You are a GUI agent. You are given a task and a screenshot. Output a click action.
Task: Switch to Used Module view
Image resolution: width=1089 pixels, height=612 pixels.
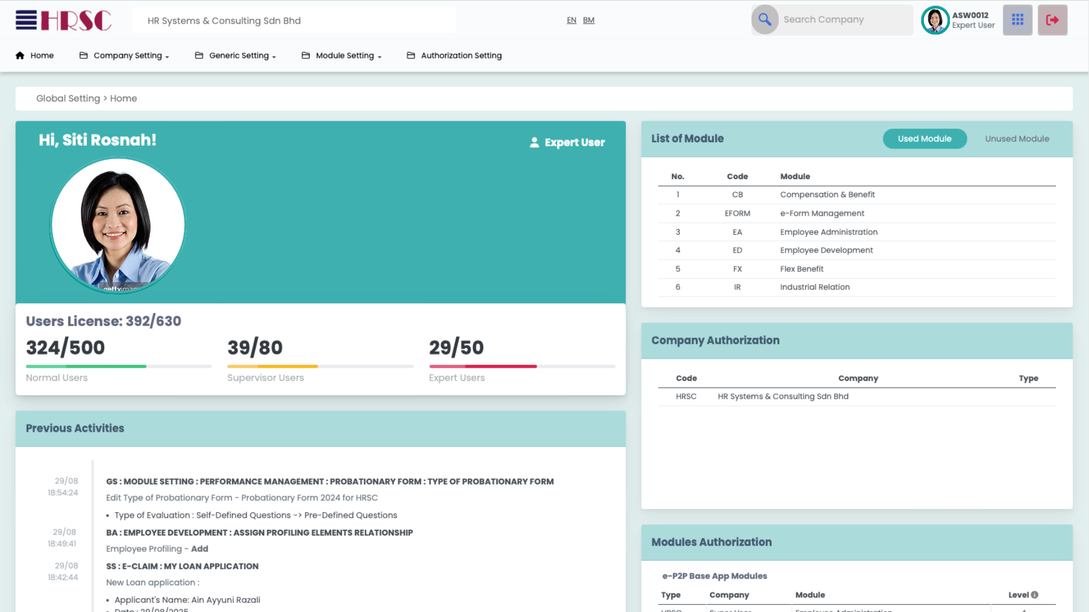click(x=924, y=139)
